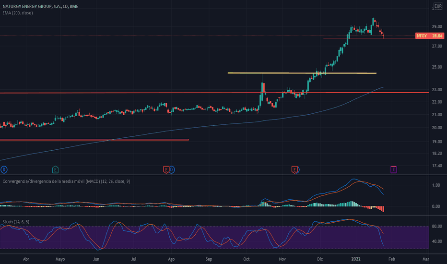Click the 18.20 price axis label

point(437,153)
